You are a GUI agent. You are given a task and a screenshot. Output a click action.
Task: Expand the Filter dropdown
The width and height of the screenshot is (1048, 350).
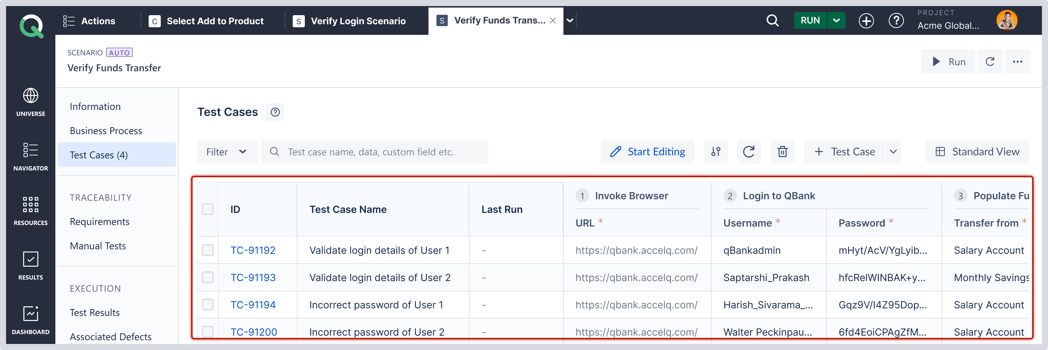coord(227,152)
